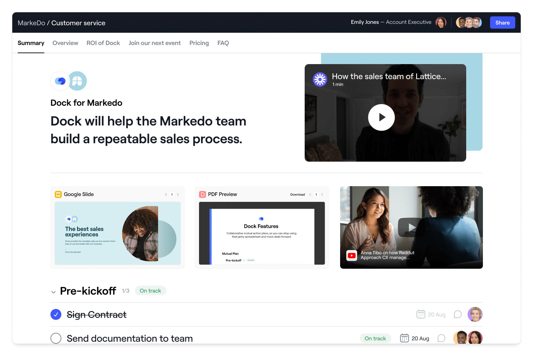Viewport: 533px width, 356px height.
Task: Open The best sales experiences slide thumbnail
Action: pos(118,233)
